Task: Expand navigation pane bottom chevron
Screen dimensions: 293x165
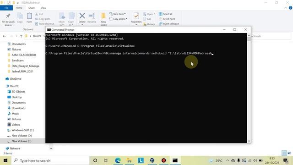Action: [x=51, y=148]
